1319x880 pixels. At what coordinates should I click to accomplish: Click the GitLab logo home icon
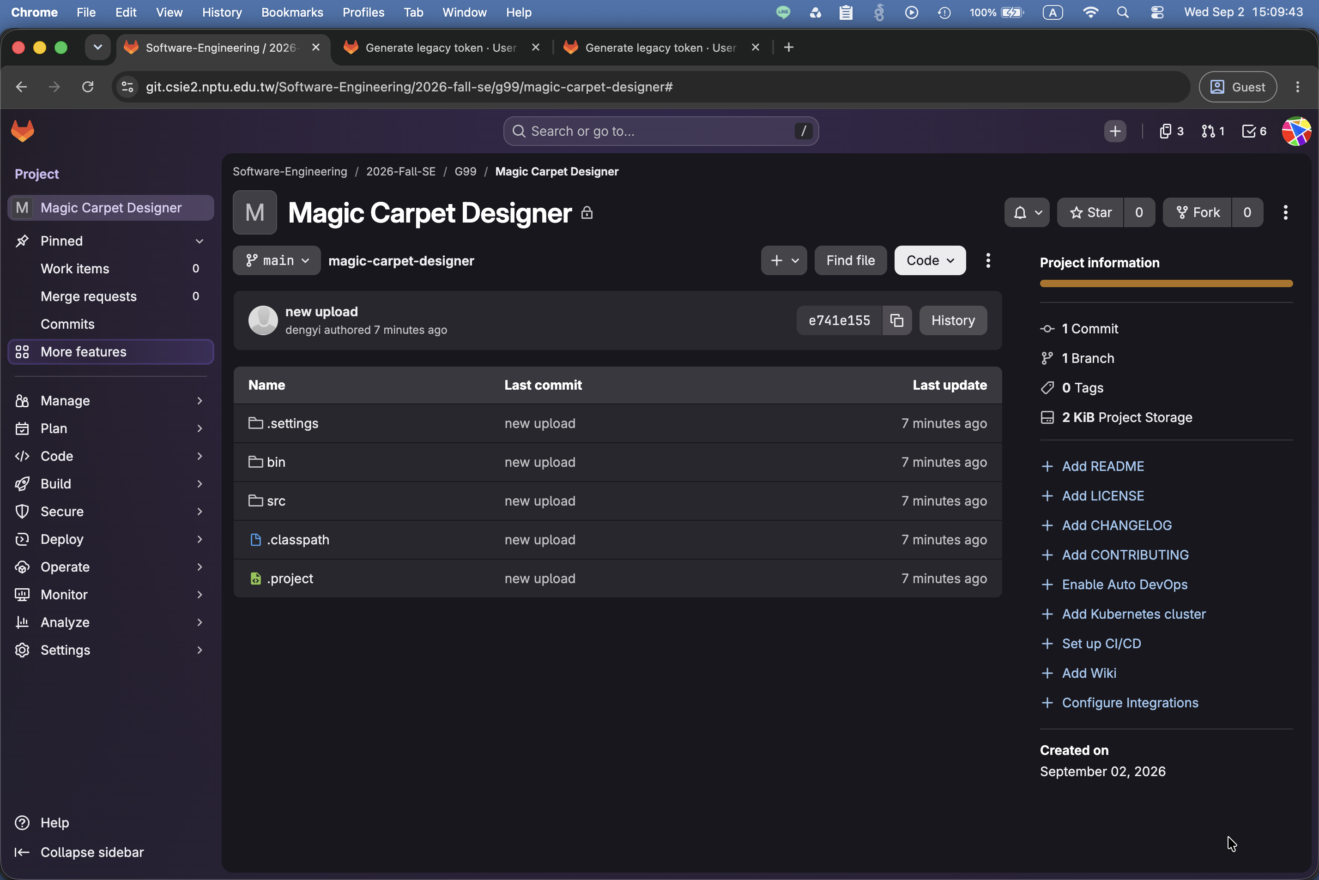point(23,131)
